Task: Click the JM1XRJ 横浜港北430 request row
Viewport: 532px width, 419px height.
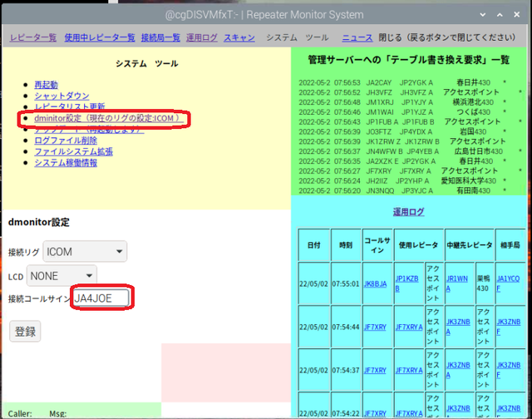Action: [402, 102]
